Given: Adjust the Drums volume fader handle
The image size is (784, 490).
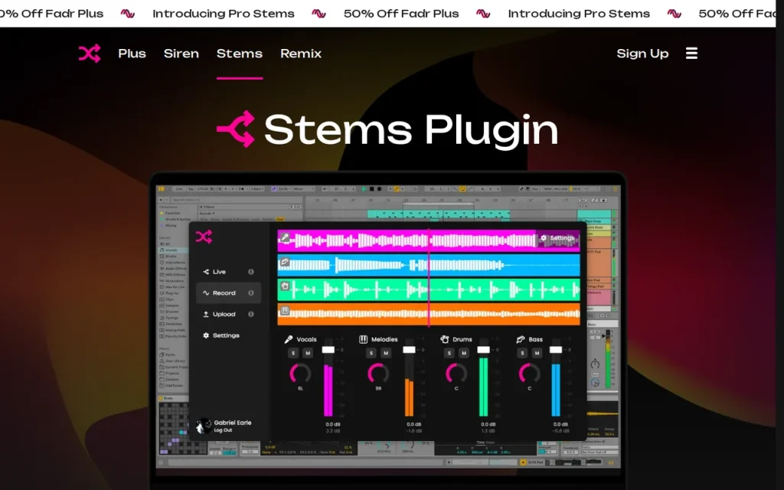Looking at the screenshot, I should 484,349.
